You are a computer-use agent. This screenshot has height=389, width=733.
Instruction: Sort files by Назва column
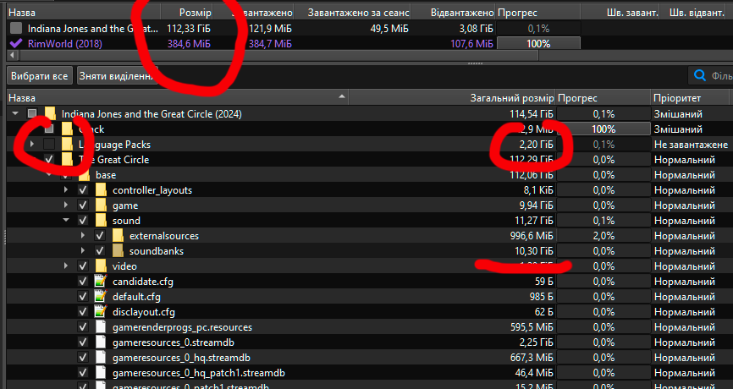(178, 98)
